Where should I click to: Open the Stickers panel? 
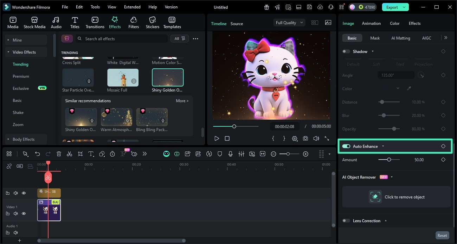coord(152,23)
